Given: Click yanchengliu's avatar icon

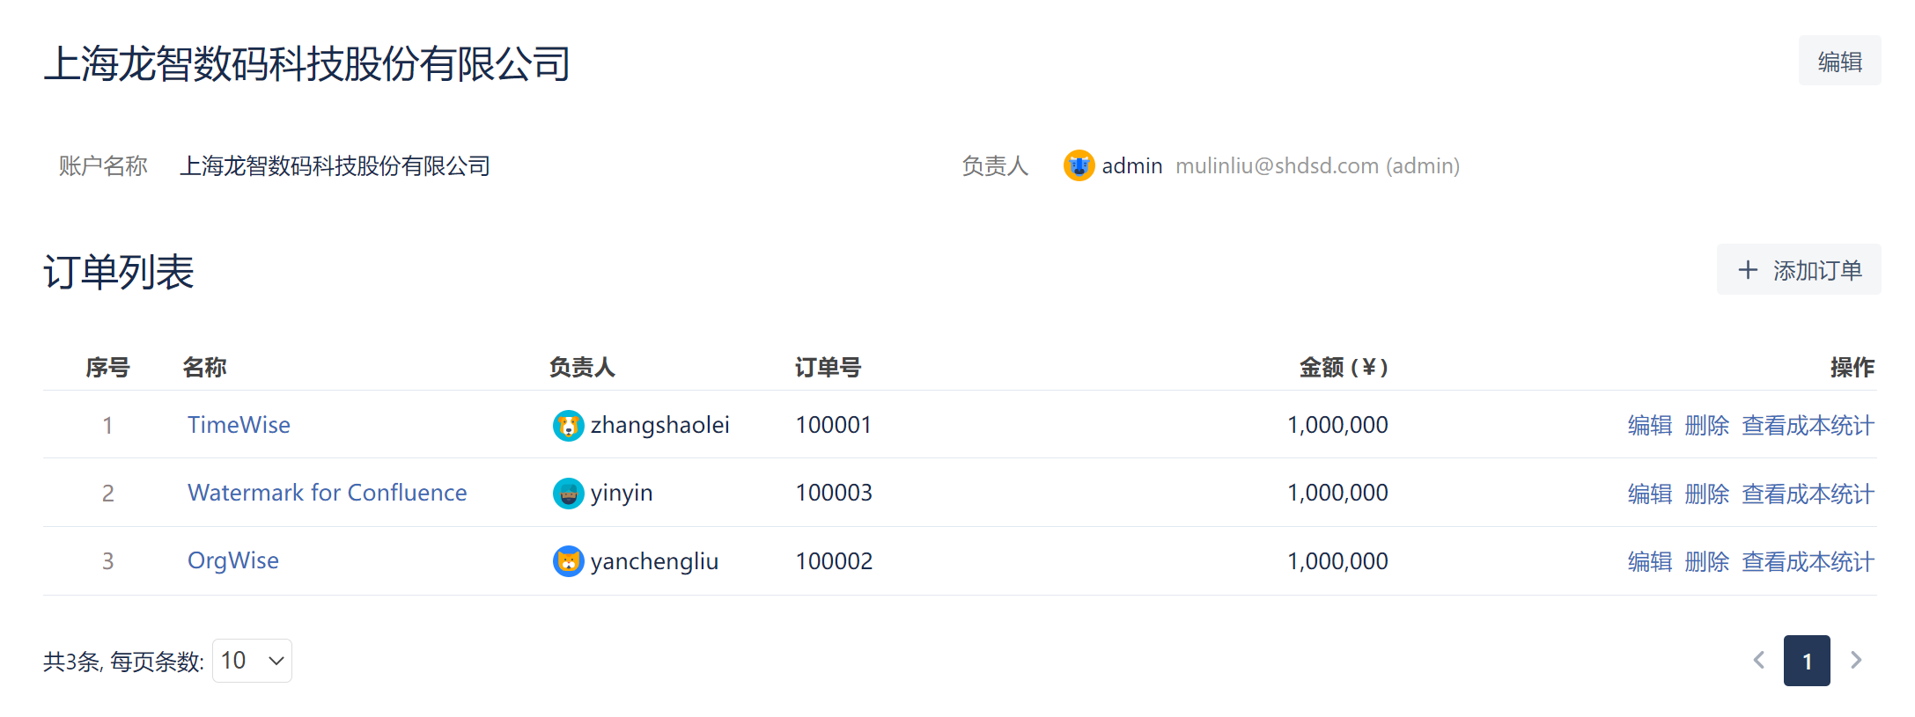Looking at the screenshot, I should 568,561.
